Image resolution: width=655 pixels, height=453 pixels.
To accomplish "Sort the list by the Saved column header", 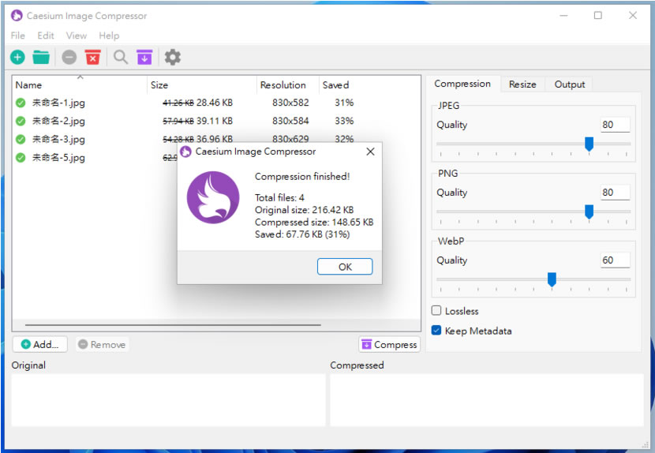I will coord(335,85).
